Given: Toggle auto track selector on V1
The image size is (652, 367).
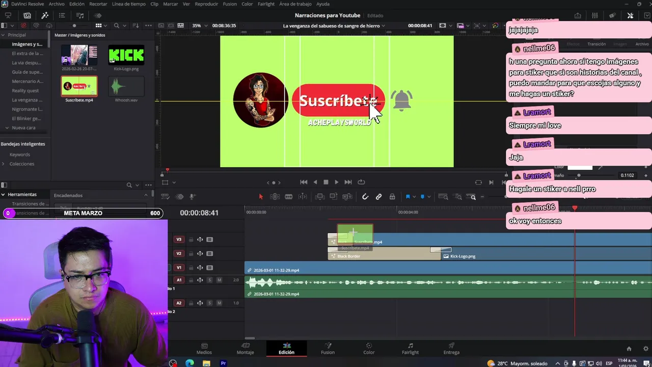Looking at the screenshot, I should 200,268.
